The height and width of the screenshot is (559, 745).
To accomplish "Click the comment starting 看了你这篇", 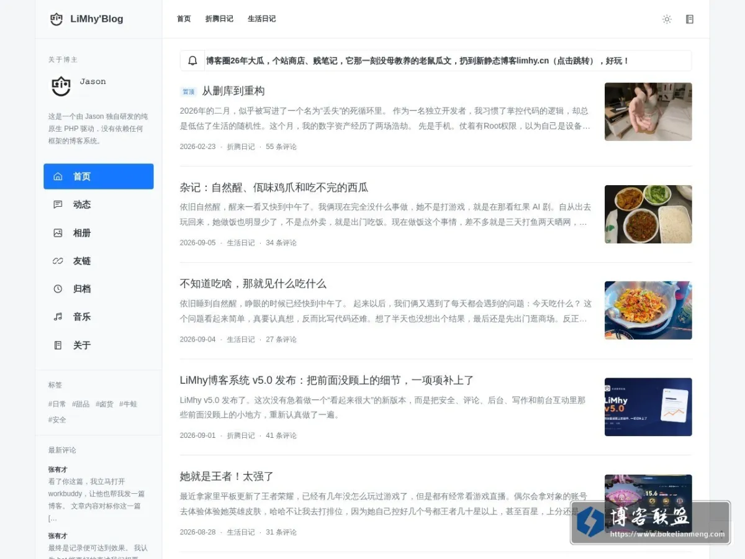I will (97, 500).
